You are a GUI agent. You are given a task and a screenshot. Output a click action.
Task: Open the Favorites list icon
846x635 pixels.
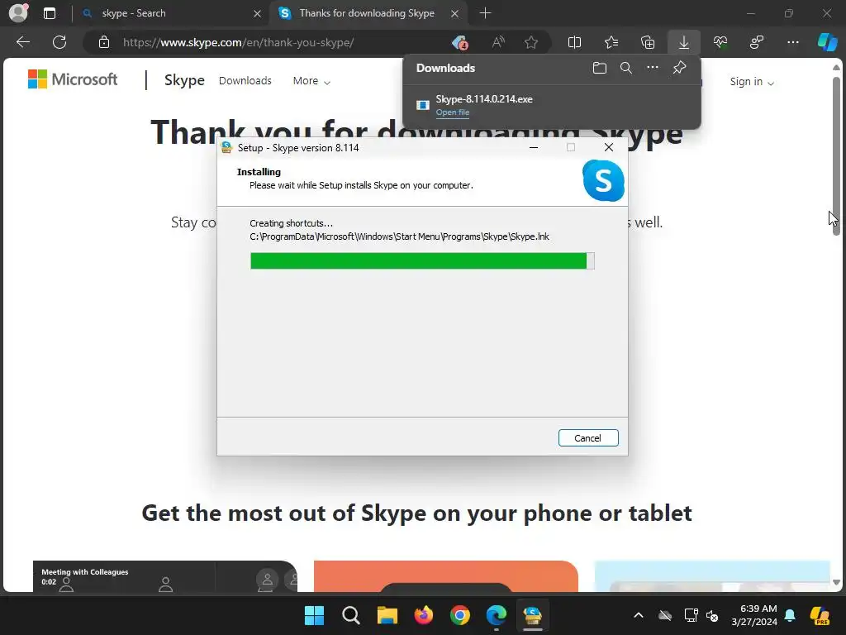coord(611,42)
